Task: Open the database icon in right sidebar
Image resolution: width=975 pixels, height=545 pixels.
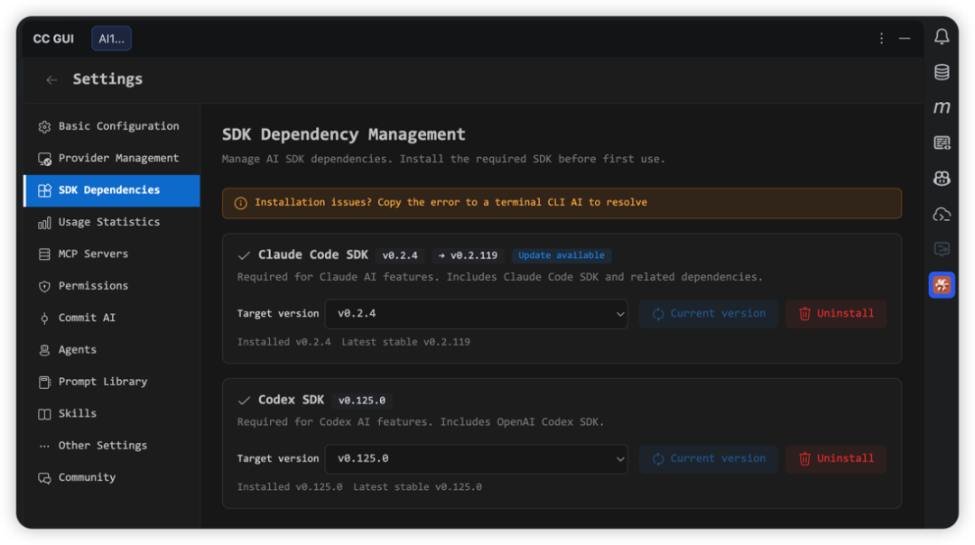Action: pos(942,72)
